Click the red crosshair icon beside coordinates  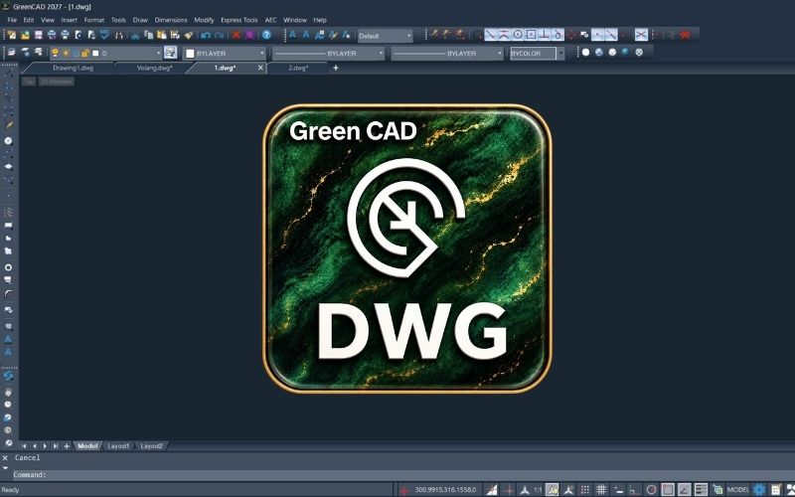(x=404, y=490)
